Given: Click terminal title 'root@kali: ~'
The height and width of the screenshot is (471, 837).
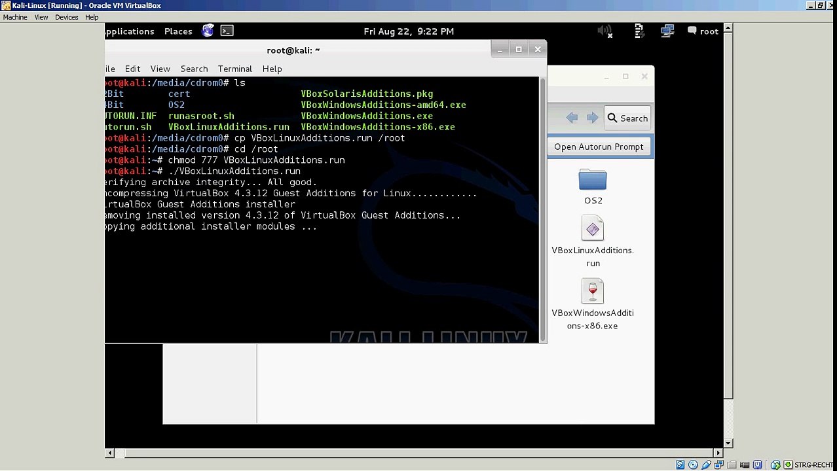Looking at the screenshot, I should tap(293, 50).
